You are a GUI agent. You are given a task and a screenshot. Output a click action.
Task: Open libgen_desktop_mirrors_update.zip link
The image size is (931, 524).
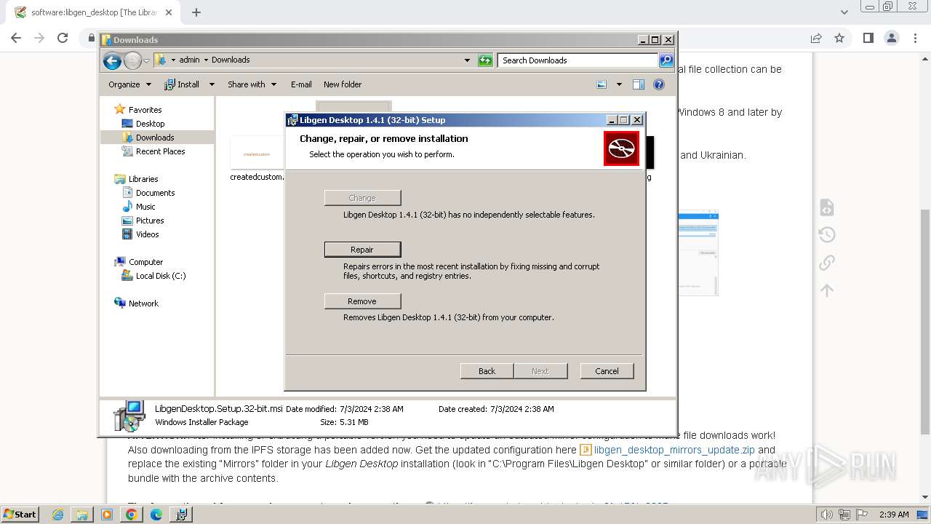pyautogui.click(x=674, y=450)
